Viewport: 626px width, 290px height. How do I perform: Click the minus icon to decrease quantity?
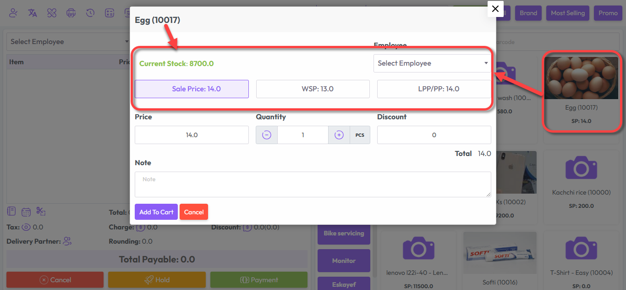click(x=267, y=135)
